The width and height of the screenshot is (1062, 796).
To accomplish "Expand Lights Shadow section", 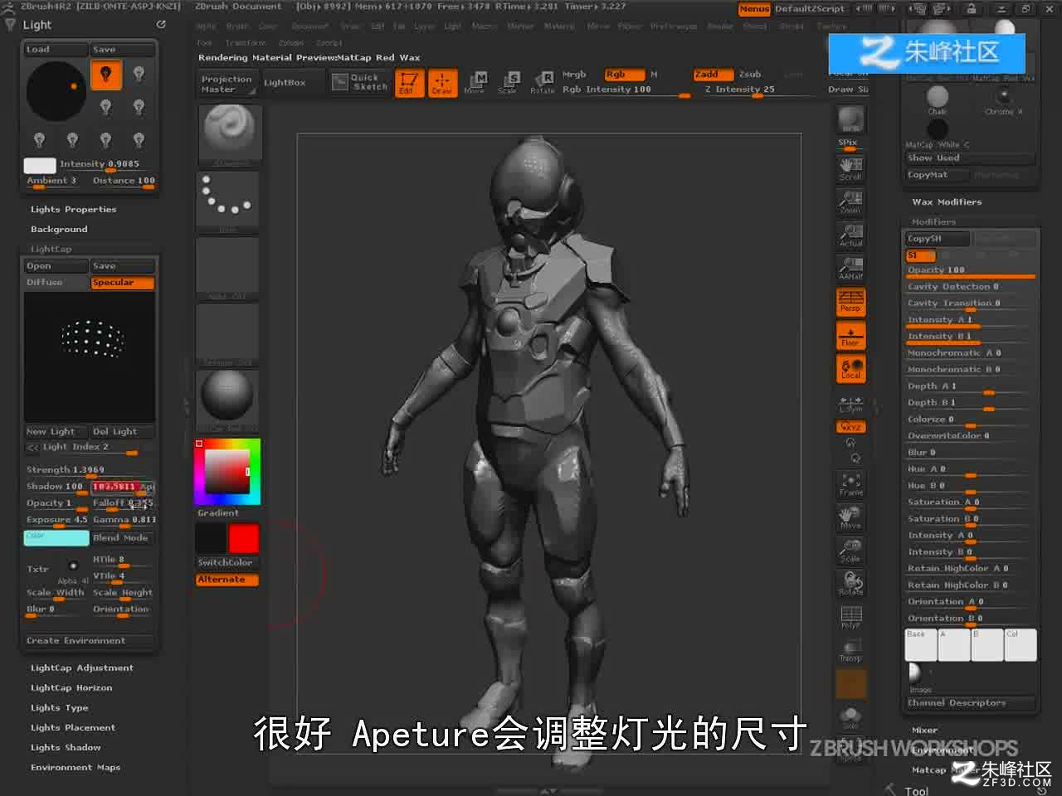I will [66, 748].
